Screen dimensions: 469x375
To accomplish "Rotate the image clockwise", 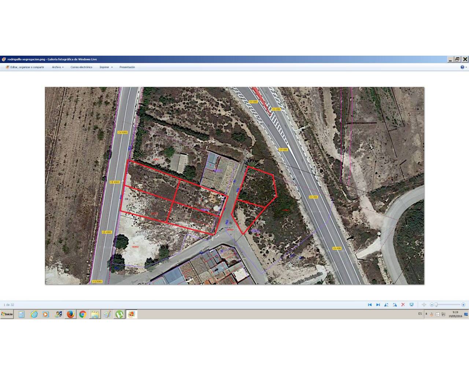I will [x=395, y=305].
